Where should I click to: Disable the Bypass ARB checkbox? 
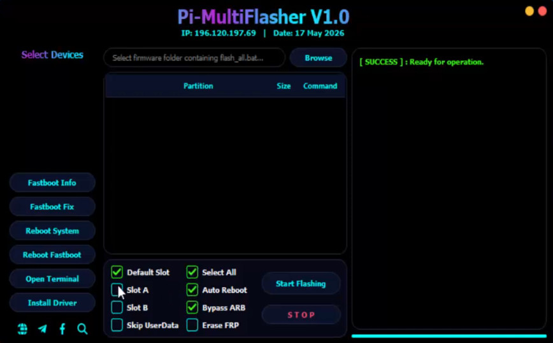[x=192, y=307]
